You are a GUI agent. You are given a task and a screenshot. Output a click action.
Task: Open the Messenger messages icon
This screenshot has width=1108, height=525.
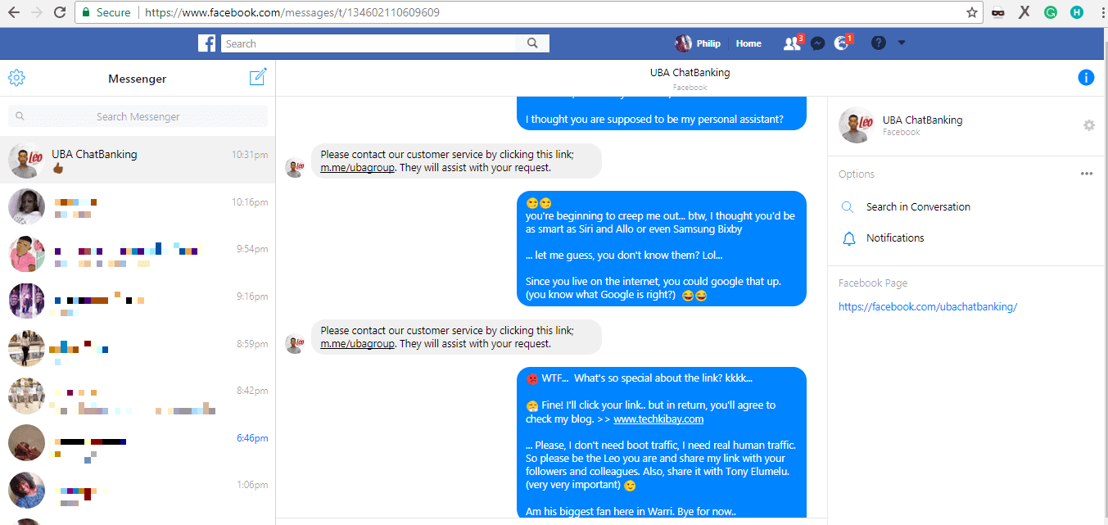click(817, 43)
